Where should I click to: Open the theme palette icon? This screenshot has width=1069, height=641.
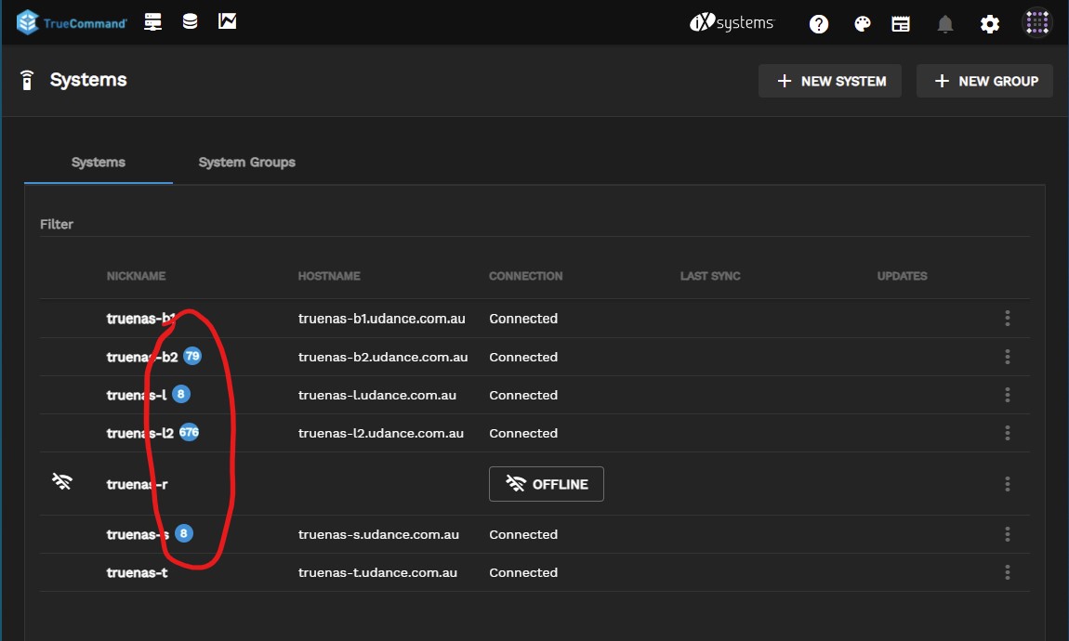coord(862,24)
